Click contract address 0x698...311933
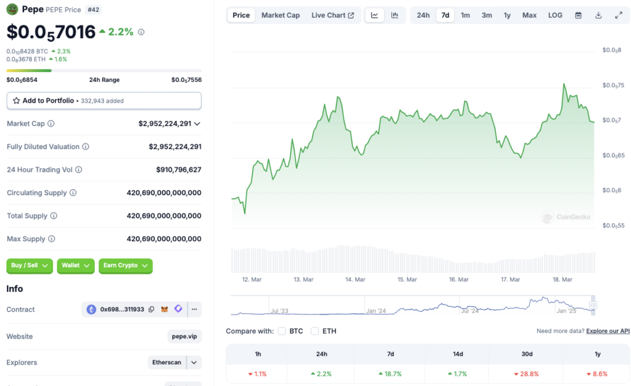631x386 pixels. coord(122,309)
